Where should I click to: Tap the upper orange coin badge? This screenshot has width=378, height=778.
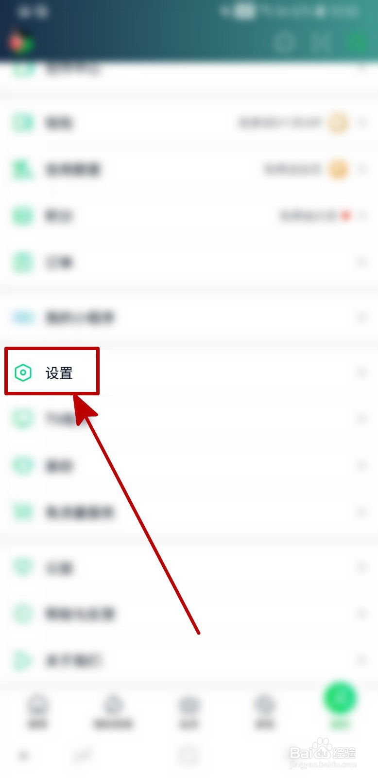click(339, 123)
